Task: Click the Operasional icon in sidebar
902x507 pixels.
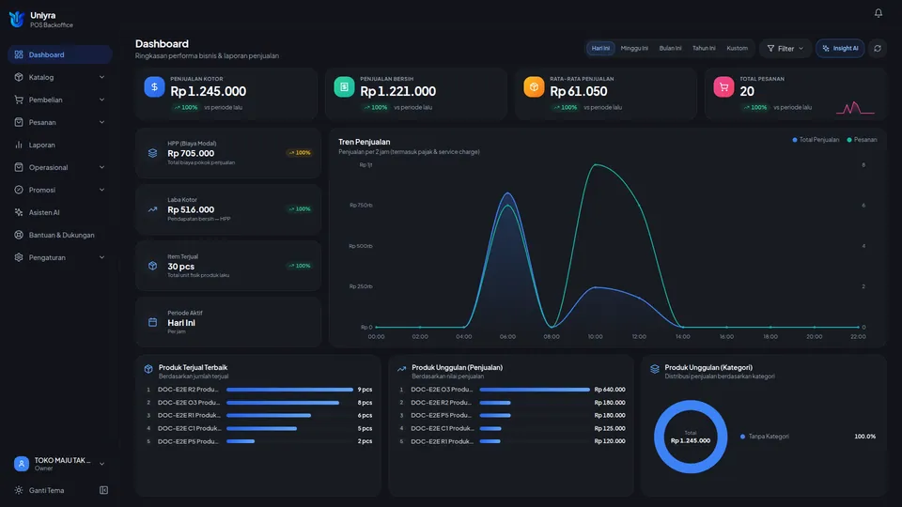Action: [19, 167]
